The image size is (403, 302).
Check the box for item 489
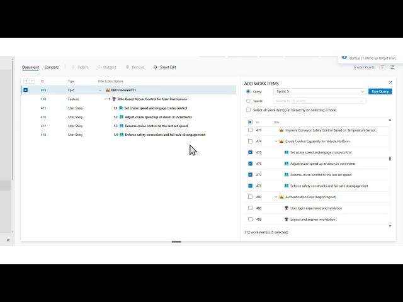(250, 220)
